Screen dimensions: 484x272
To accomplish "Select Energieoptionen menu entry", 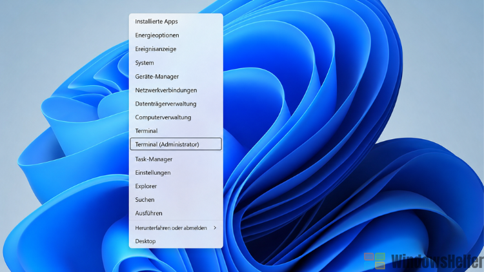I will coord(176,35).
